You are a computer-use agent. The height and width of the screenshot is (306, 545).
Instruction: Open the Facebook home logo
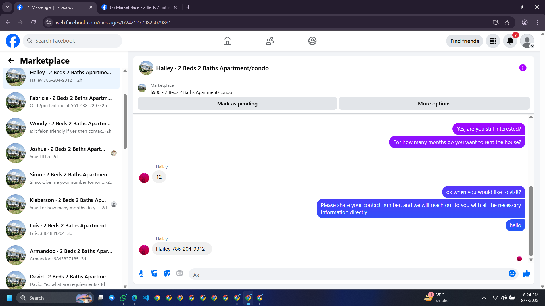click(x=13, y=41)
